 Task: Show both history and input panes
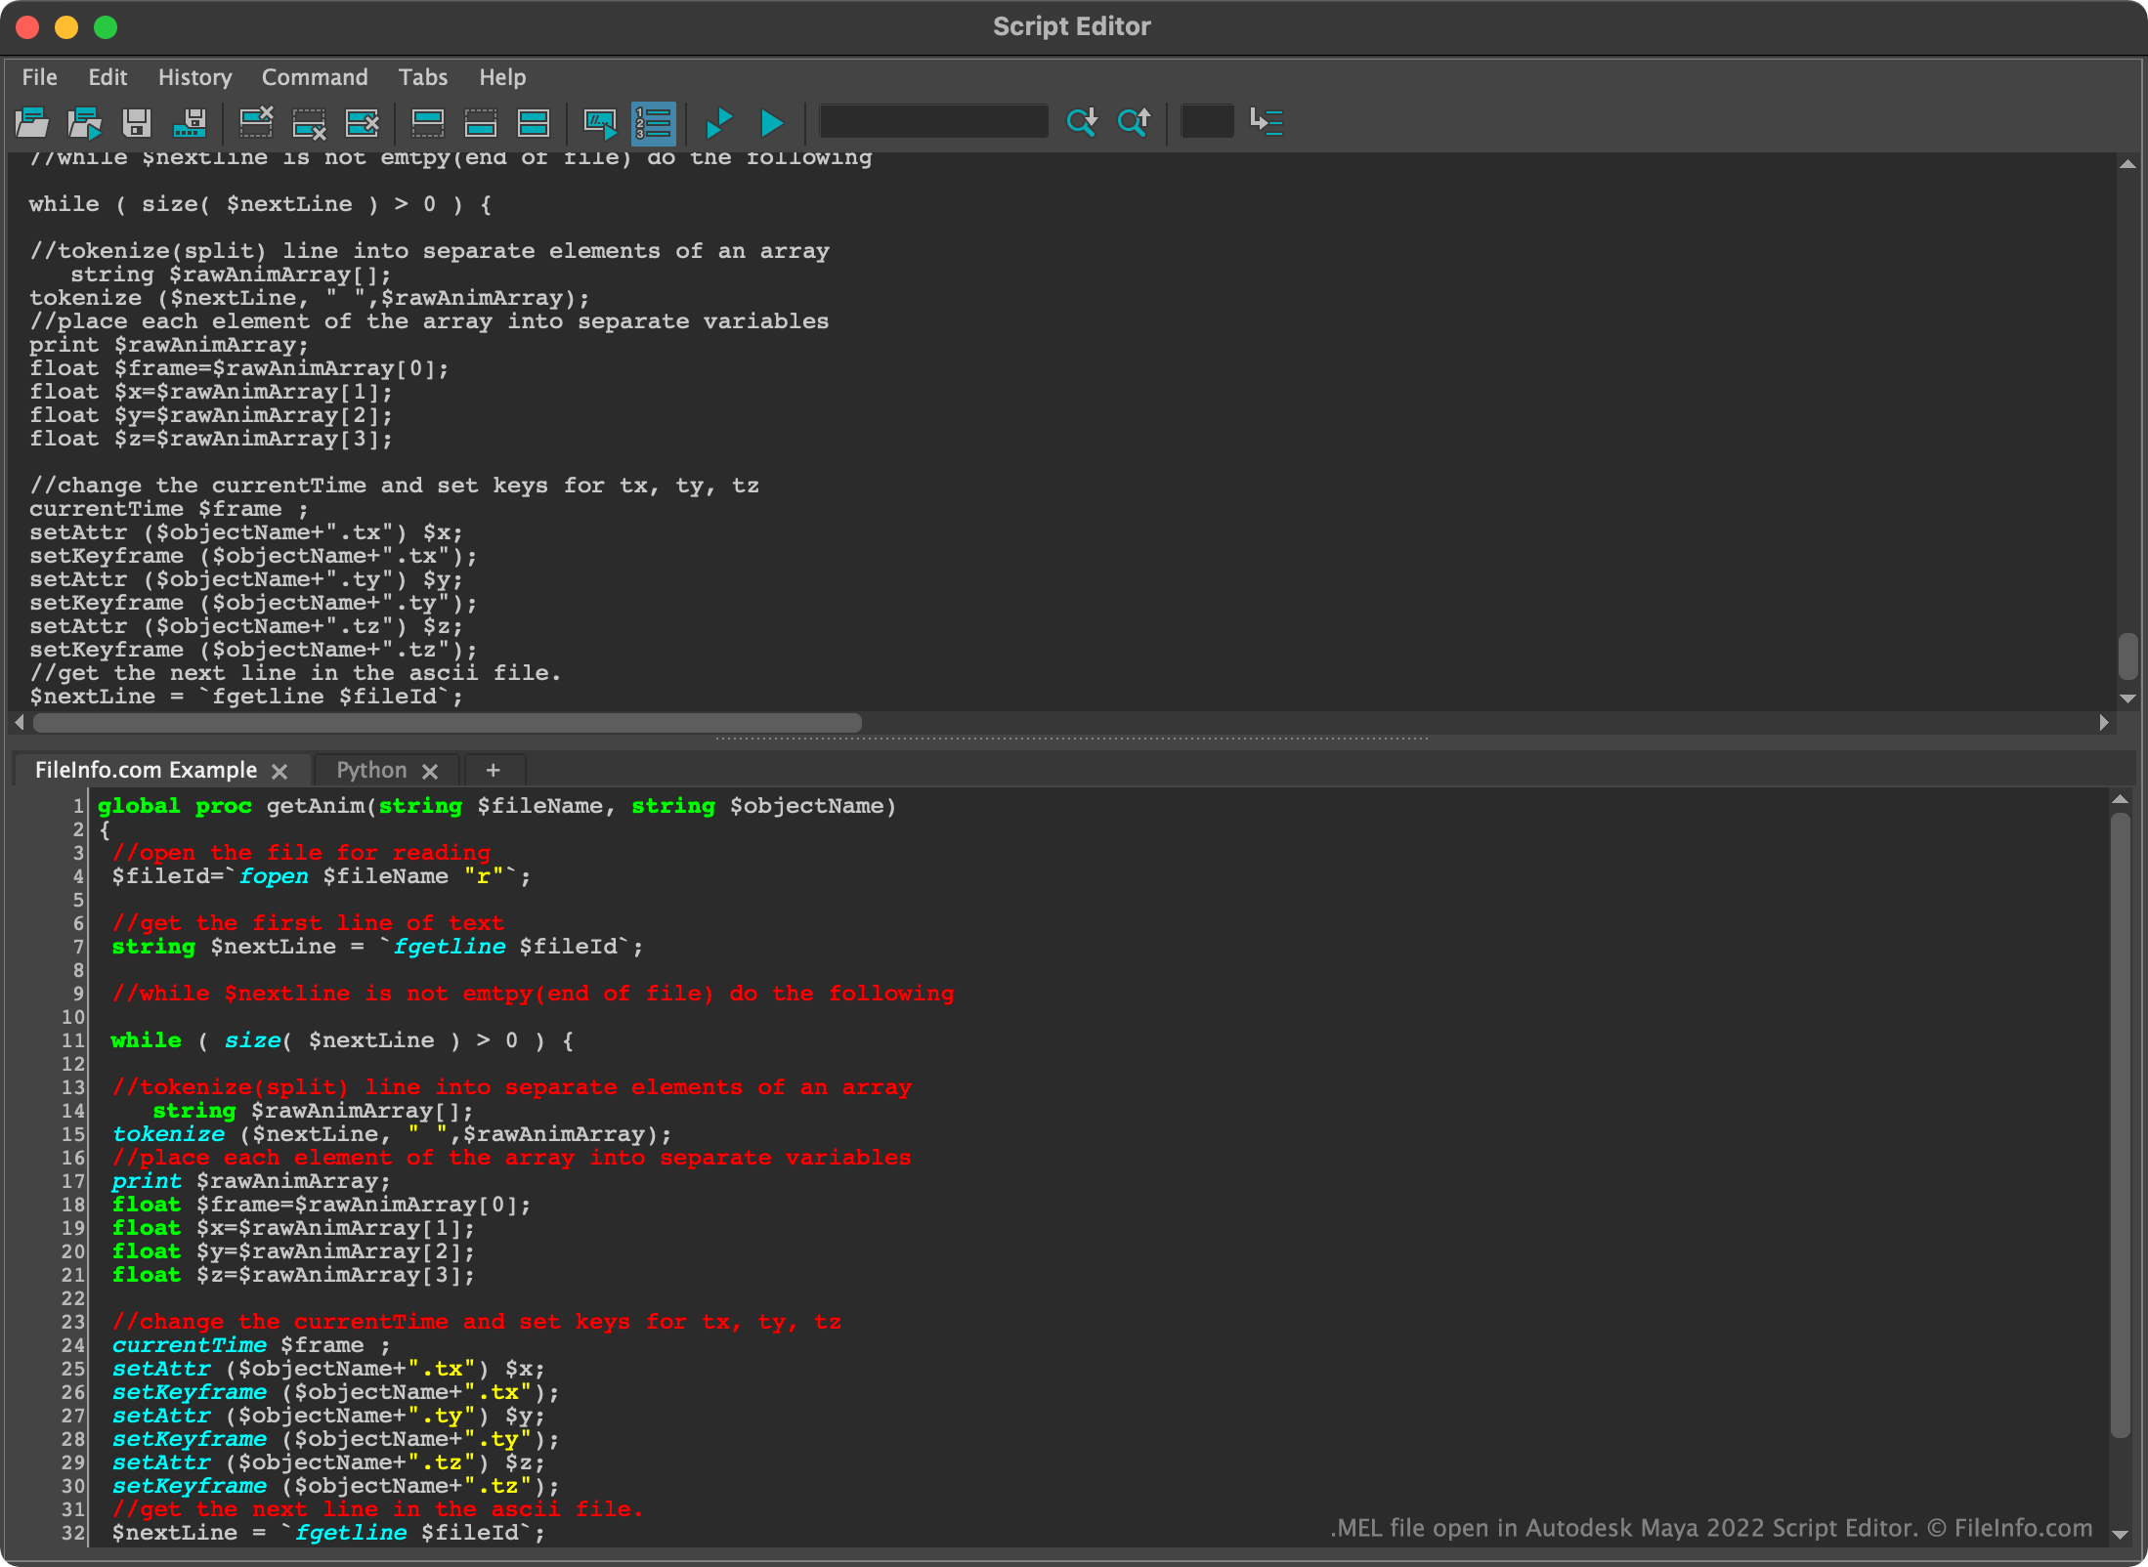pyautogui.click(x=534, y=122)
